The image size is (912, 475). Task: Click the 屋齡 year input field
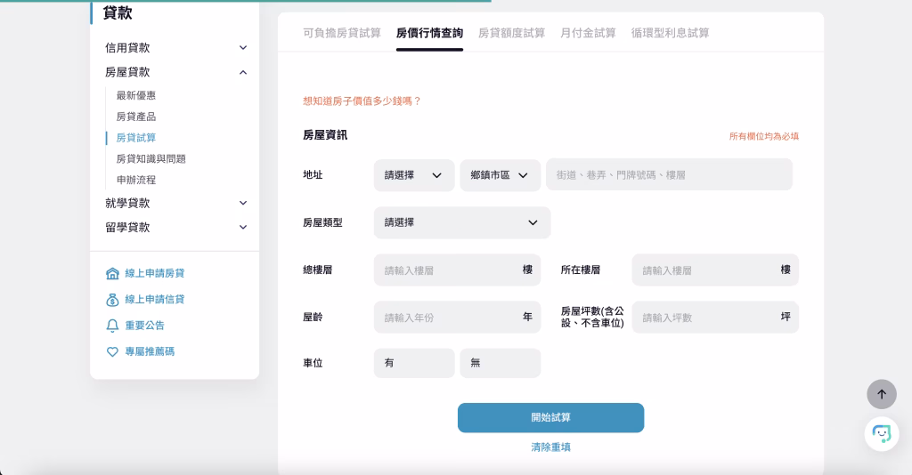point(457,317)
